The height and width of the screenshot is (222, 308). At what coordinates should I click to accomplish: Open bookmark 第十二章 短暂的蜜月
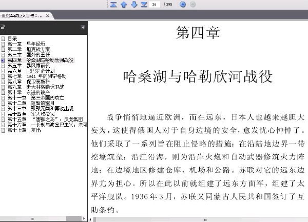tap(31, 104)
